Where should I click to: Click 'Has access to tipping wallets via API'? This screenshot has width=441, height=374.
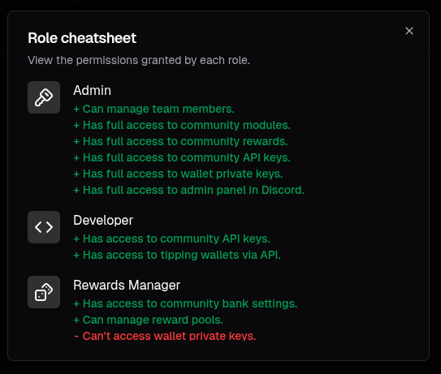(177, 255)
